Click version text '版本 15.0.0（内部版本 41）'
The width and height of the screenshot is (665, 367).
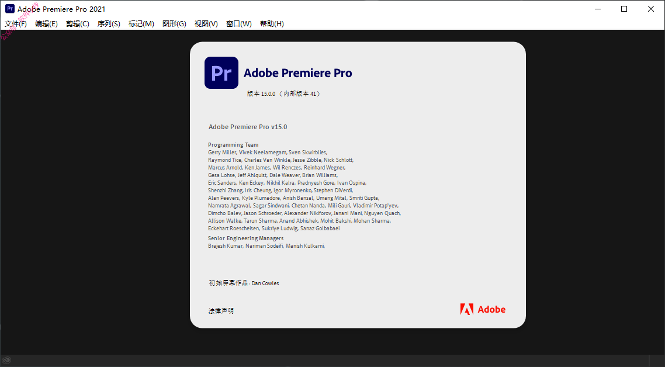pos(284,94)
